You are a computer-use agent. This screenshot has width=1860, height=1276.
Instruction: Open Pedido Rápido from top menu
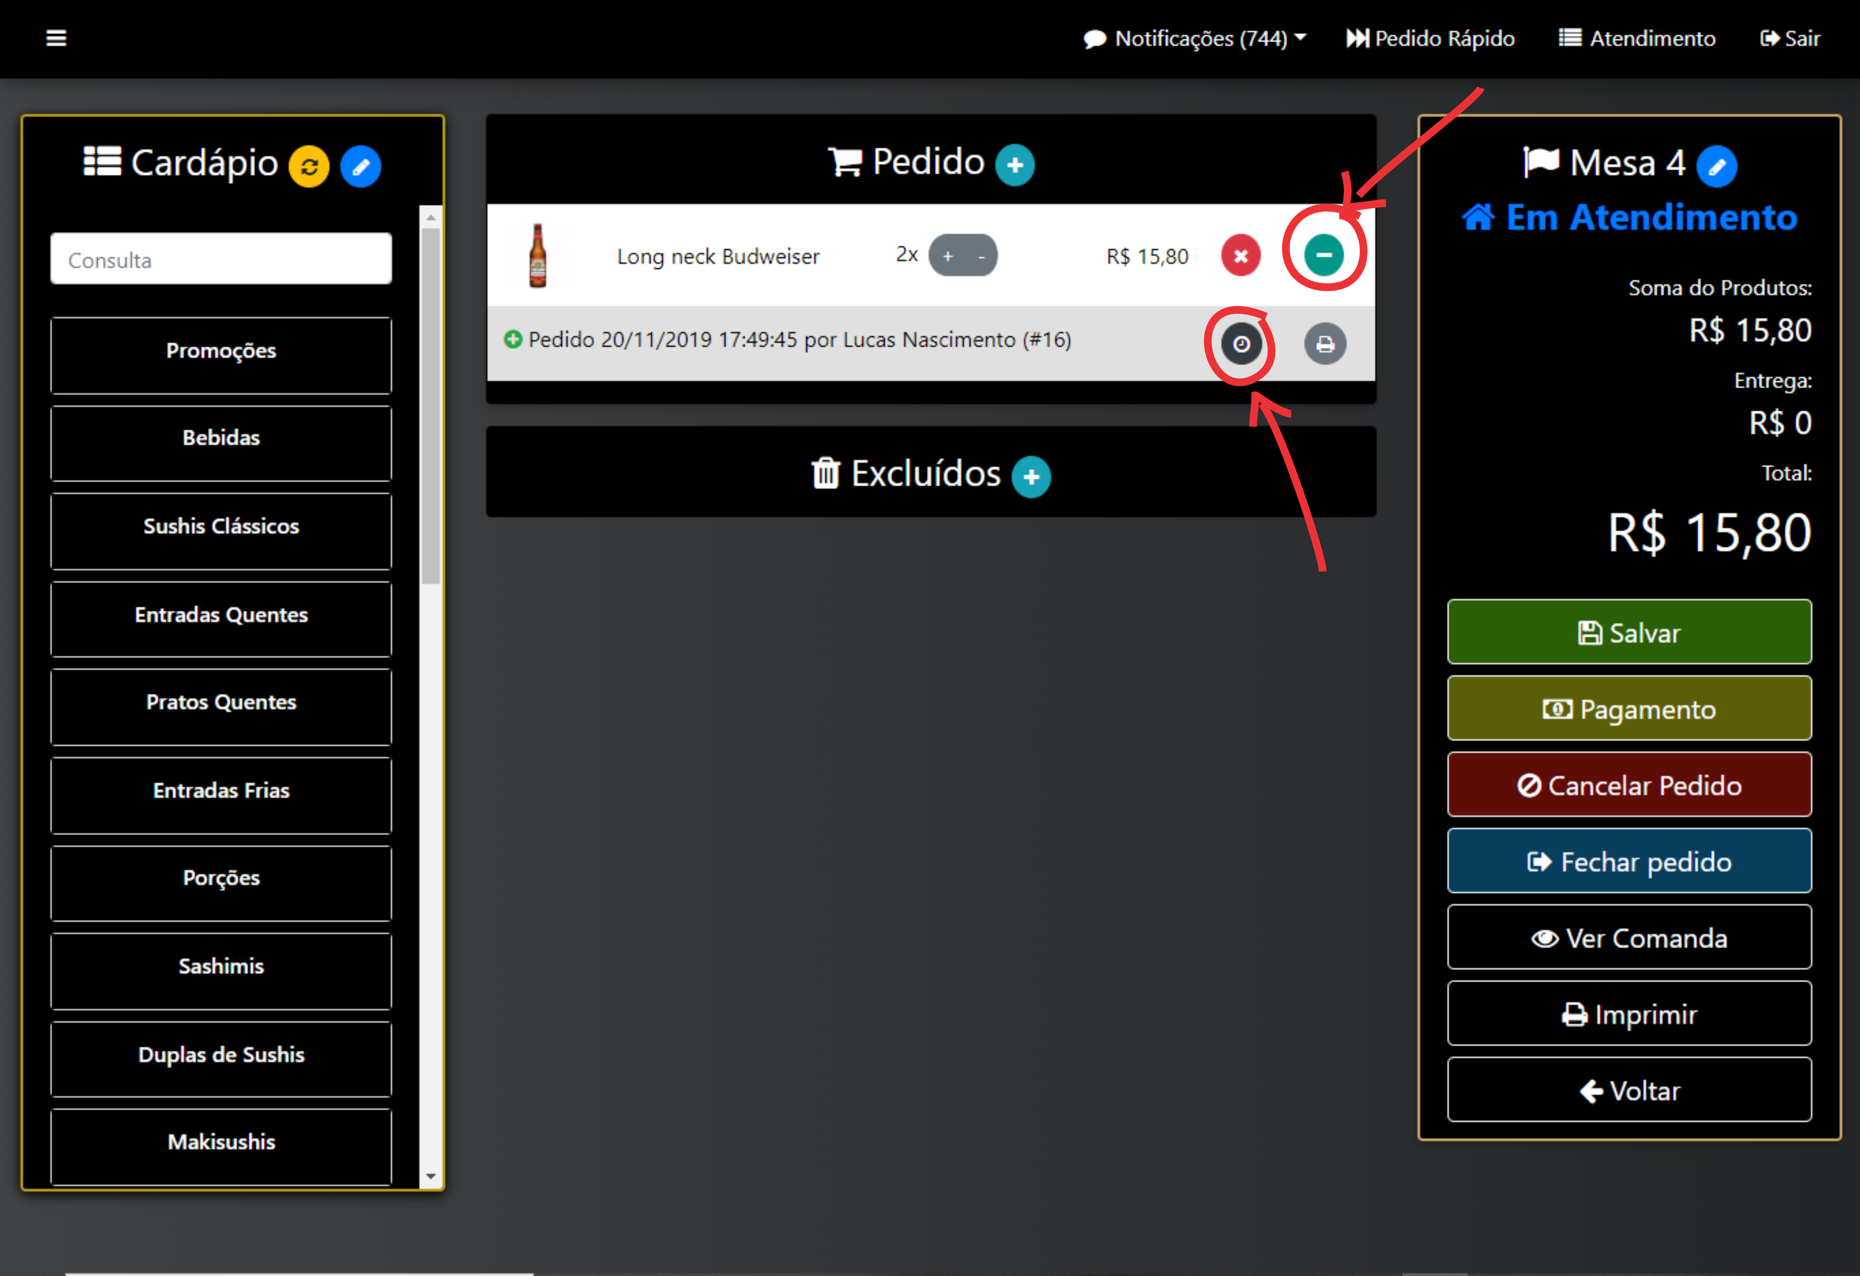pos(1431,38)
